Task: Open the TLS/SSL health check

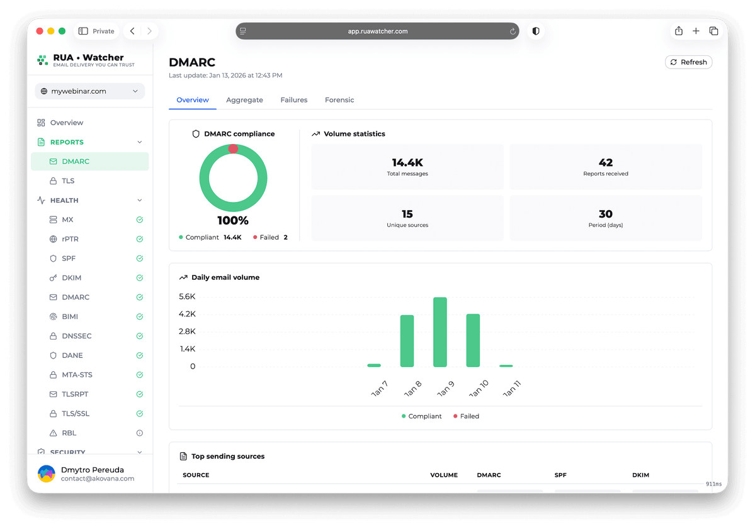Action: 89,414
